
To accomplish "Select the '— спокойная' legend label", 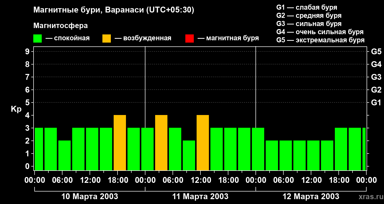I will click(68, 38).
